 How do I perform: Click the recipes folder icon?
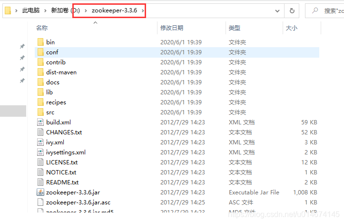40,102
